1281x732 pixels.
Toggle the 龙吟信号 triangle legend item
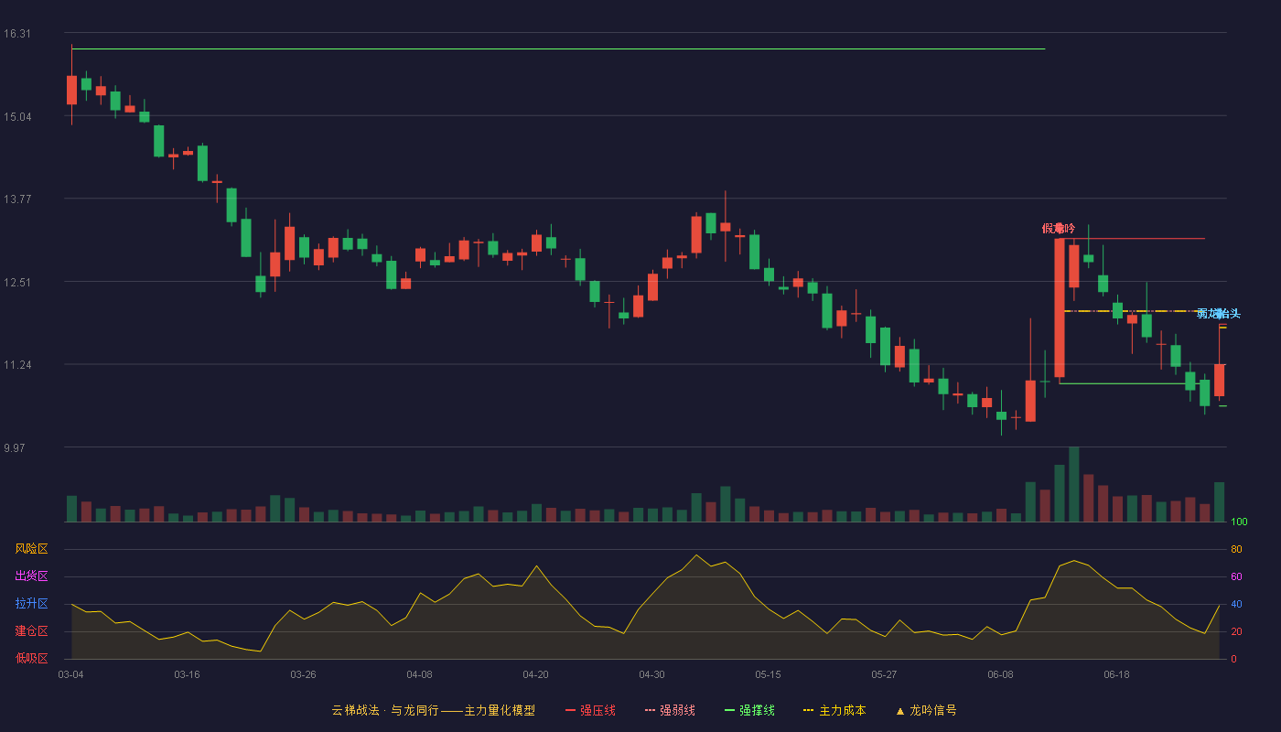click(x=926, y=710)
